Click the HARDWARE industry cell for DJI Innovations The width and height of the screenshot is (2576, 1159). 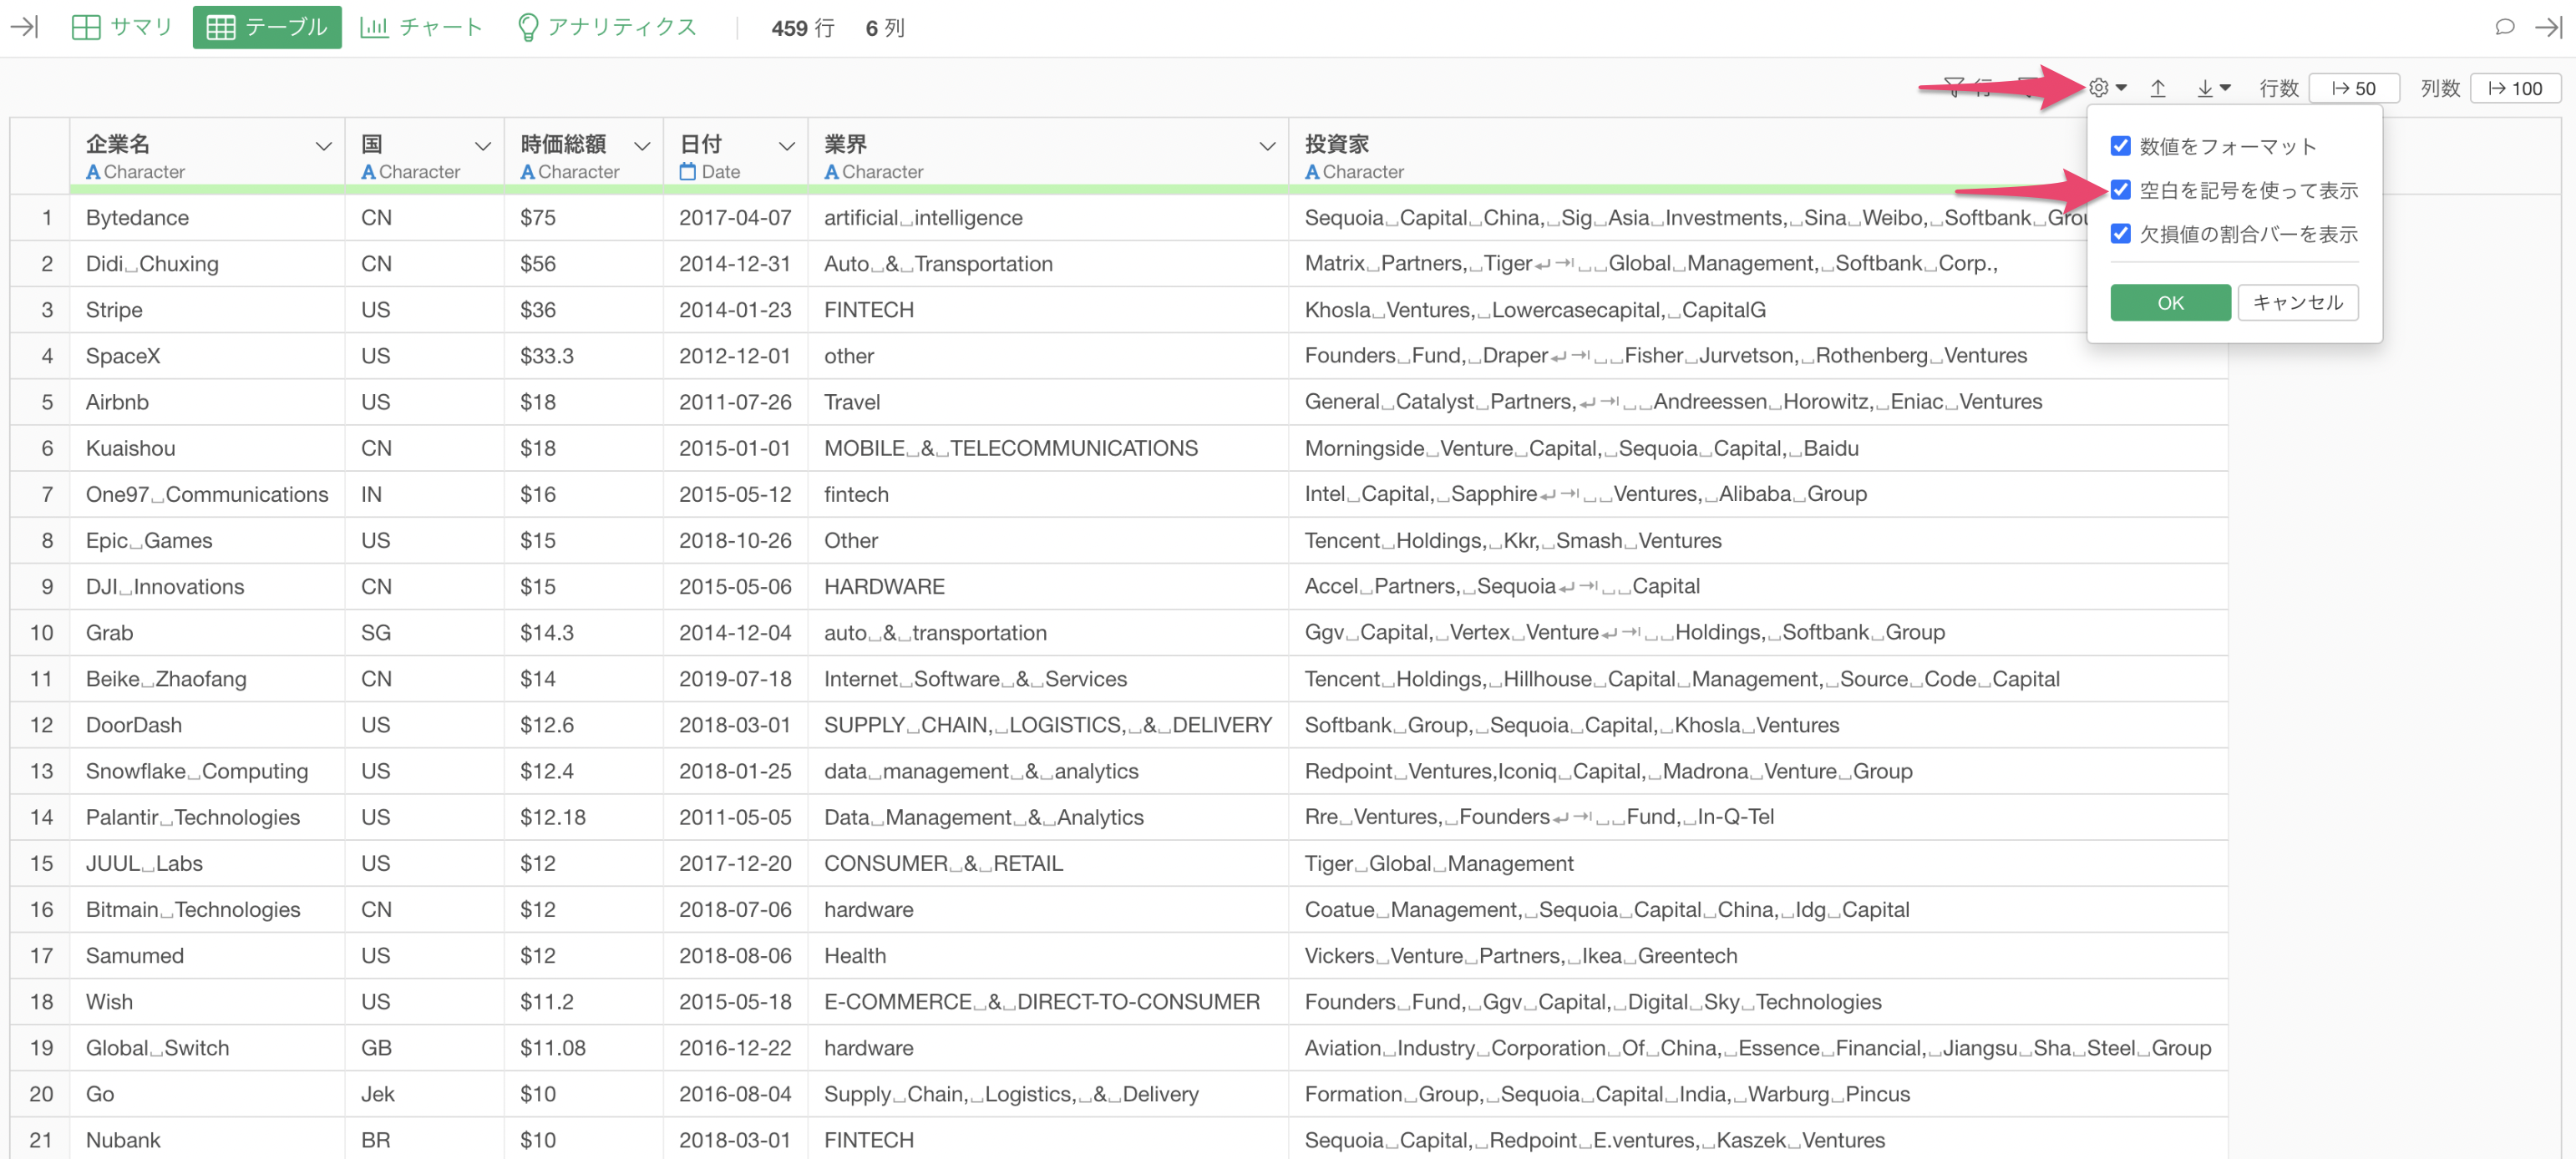[x=1048, y=586]
